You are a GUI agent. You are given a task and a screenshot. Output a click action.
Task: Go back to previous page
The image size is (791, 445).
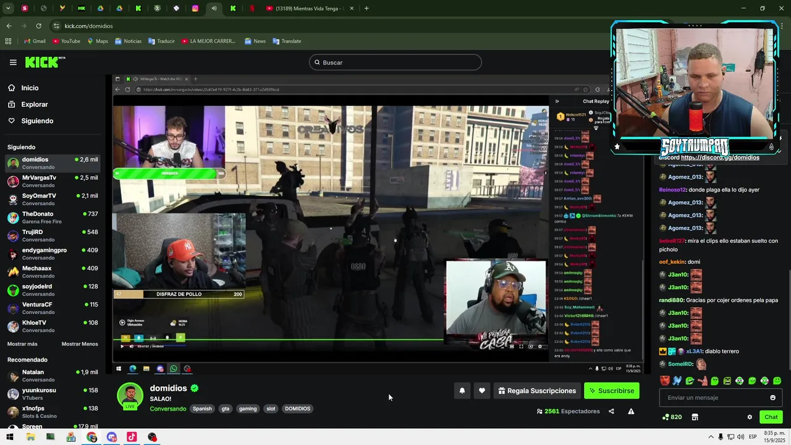(9, 26)
